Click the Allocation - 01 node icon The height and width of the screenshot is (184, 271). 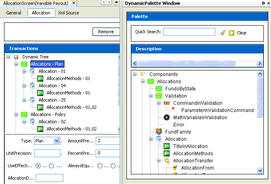pos(32,71)
